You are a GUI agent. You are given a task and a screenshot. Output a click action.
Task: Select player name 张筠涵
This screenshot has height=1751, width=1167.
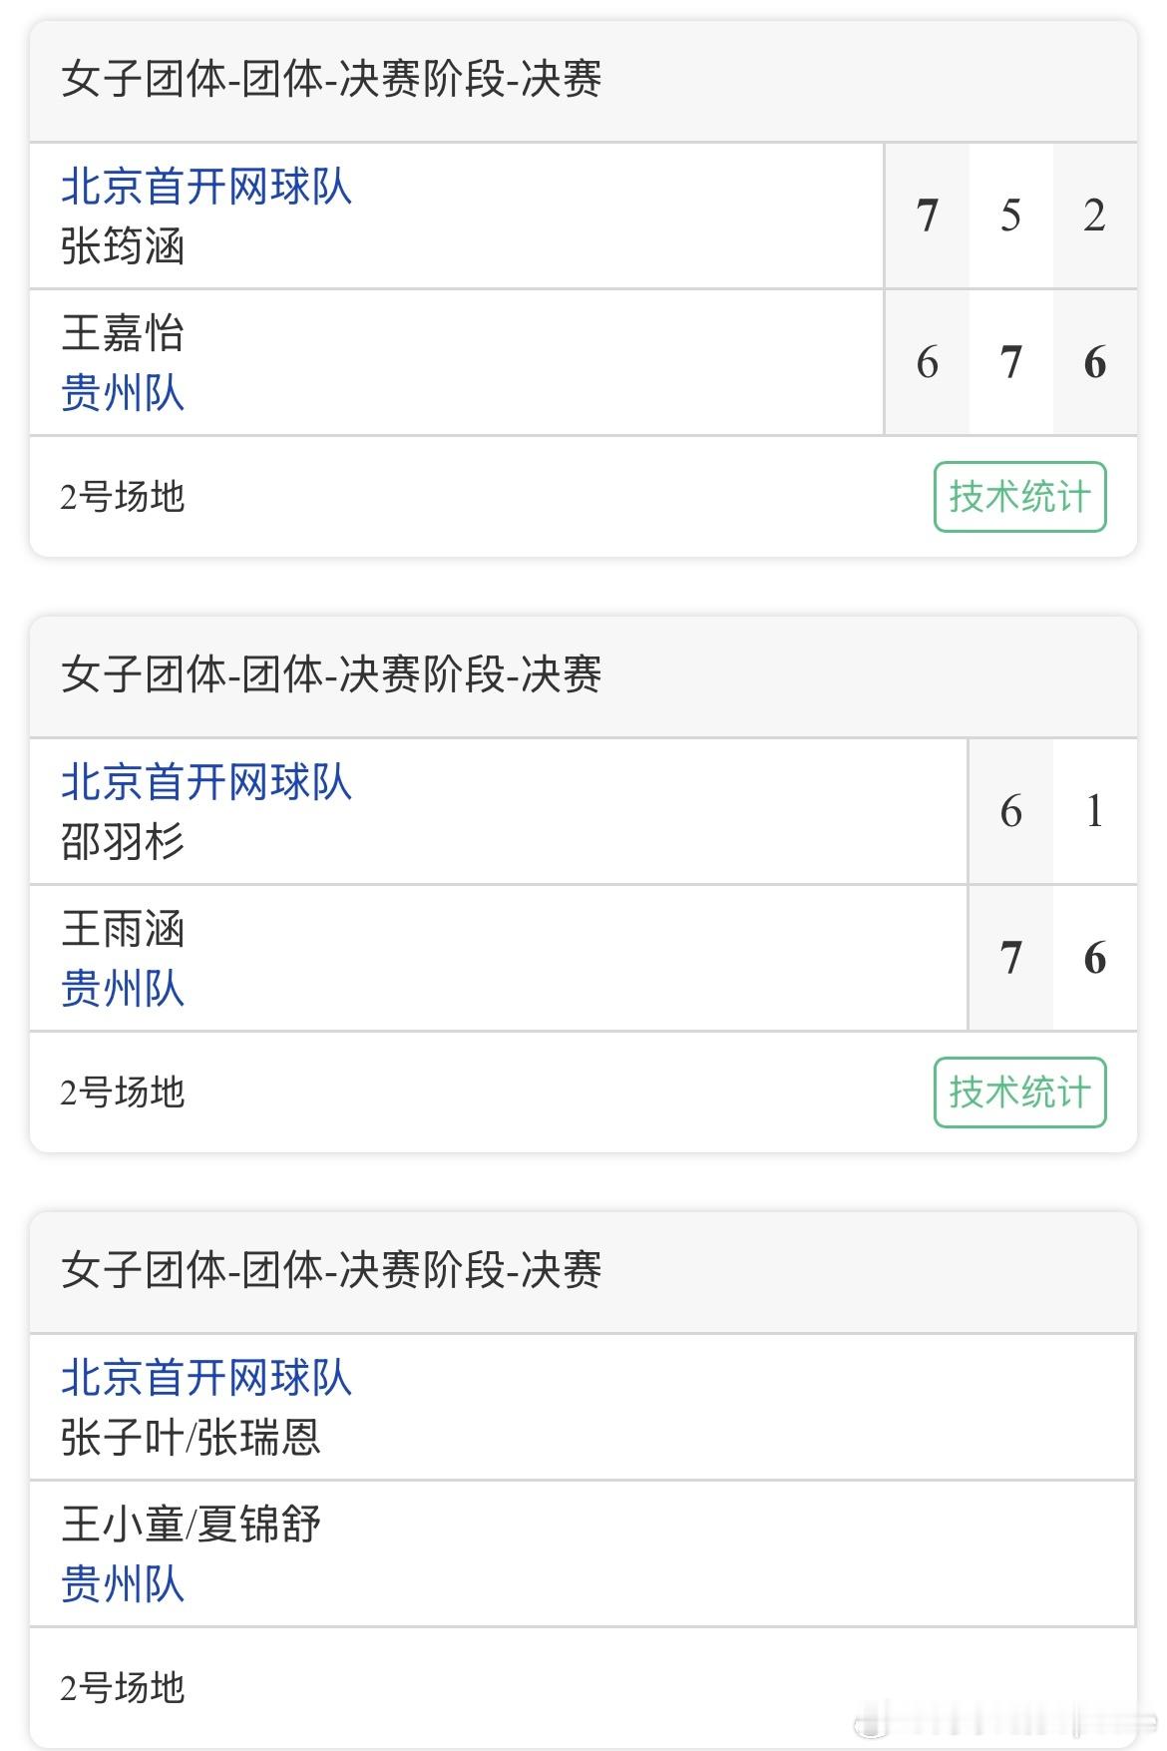click(x=123, y=246)
